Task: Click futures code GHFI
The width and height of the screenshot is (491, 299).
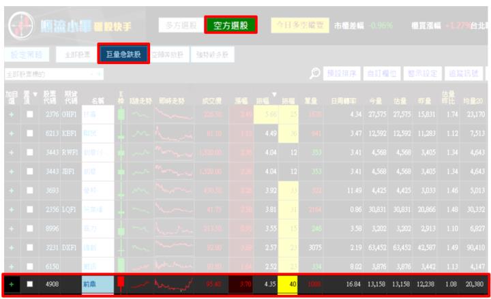Action: pos(69,114)
